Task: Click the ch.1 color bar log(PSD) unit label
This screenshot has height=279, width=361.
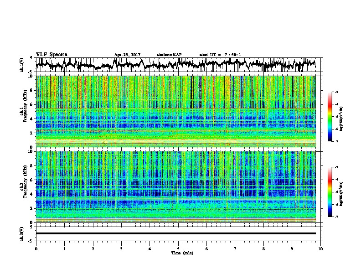Action: 341,119
